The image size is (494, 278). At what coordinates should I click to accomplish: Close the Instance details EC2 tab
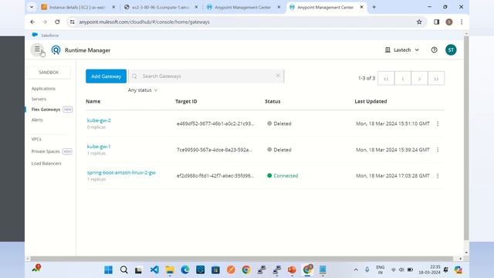[x=113, y=7]
